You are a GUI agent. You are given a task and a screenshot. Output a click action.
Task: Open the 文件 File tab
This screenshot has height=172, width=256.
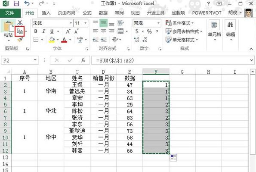point(10,13)
